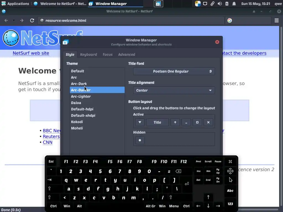
Task: Select the Arc theme
Action: [x=97, y=77]
